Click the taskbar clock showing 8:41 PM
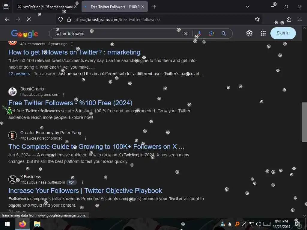 click(x=281, y=224)
